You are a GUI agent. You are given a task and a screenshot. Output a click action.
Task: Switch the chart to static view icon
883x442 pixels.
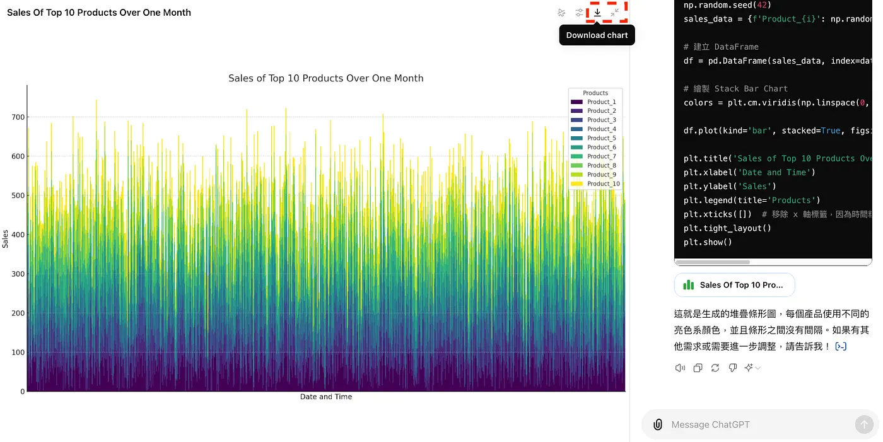coord(561,13)
